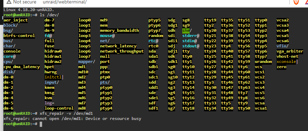
Task: Click the 'network_latency' entry
Action: (x=118, y=46)
